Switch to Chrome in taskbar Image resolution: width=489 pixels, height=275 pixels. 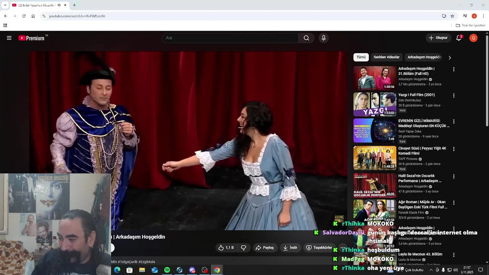(x=217, y=270)
